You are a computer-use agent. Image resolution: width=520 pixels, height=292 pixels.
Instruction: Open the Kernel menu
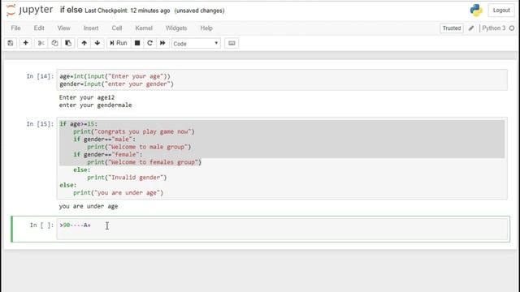click(x=144, y=28)
